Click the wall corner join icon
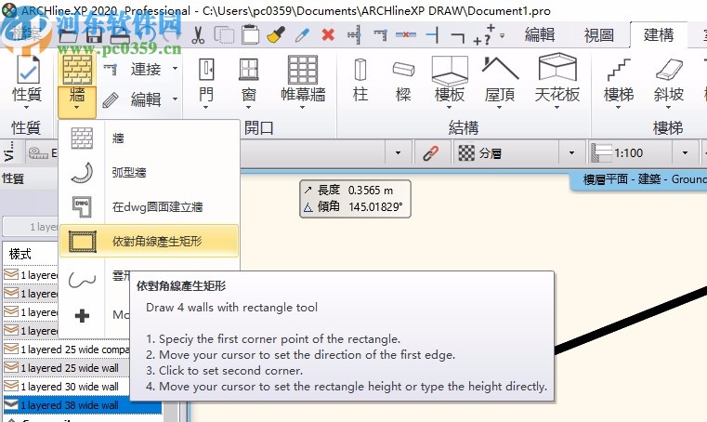This screenshot has width=707, height=422. coord(381,34)
